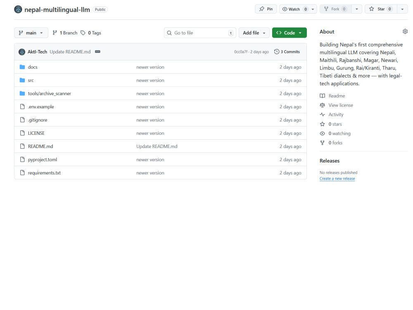Click the repository owner avatar beside nepal-multilingual-llm
This screenshot has width=413, height=310.
coord(18,10)
